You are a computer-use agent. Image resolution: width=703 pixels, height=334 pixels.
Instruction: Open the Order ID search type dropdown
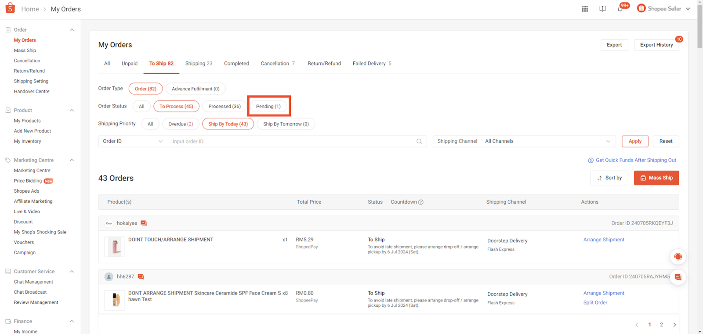[x=133, y=141]
